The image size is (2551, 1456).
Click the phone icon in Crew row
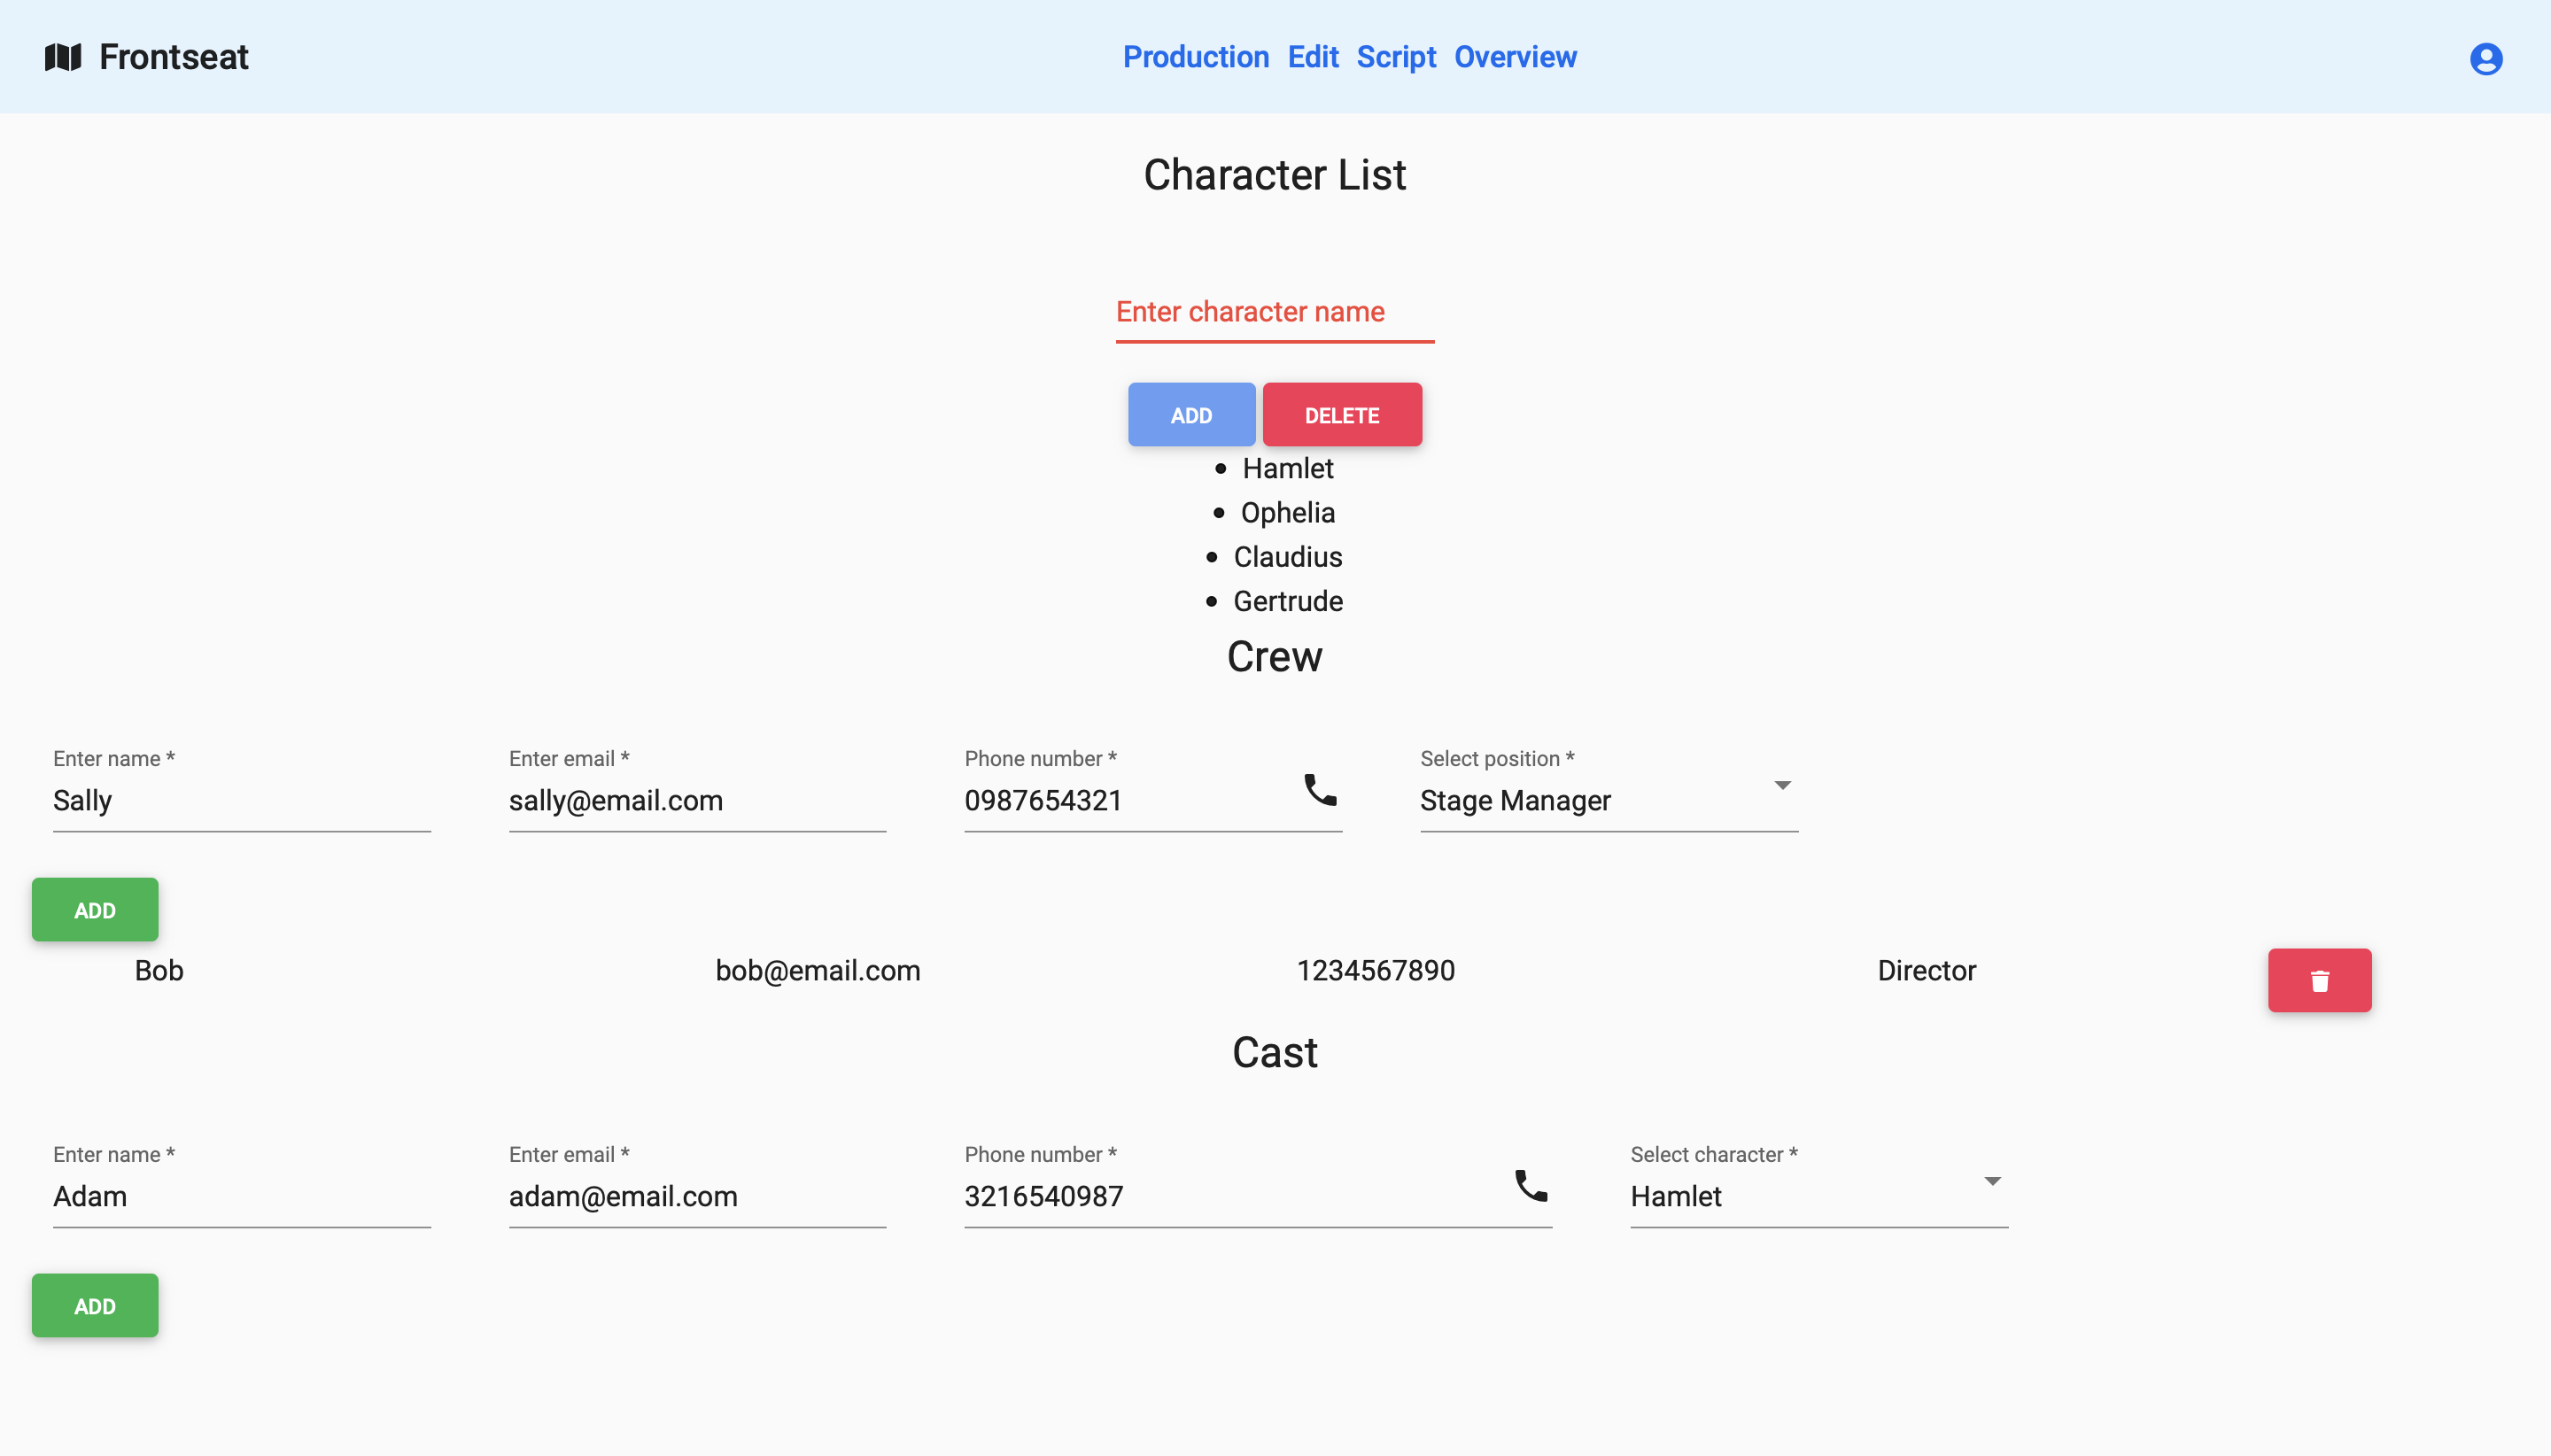click(1320, 790)
